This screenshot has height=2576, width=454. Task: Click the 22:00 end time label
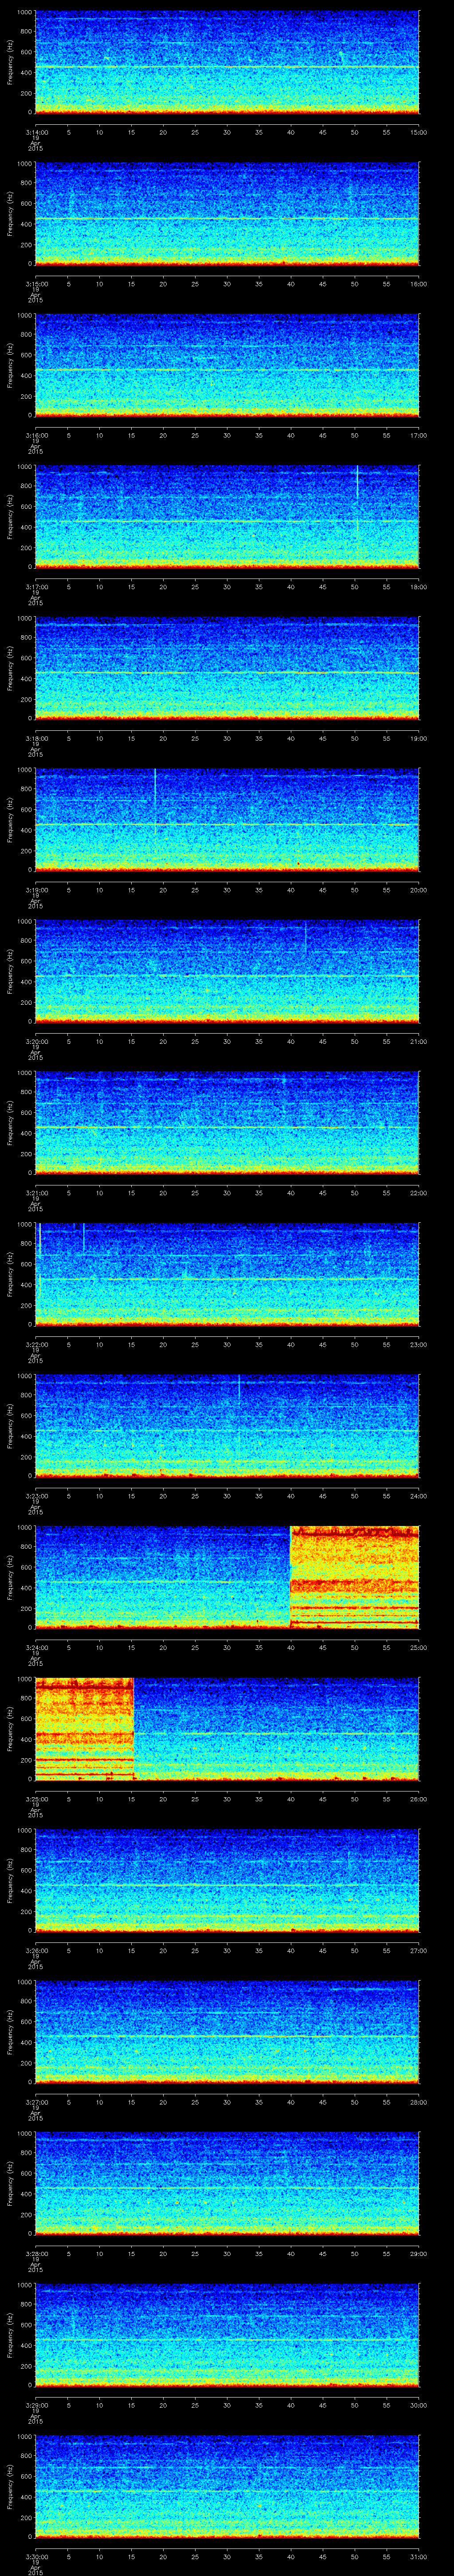(x=419, y=1193)
